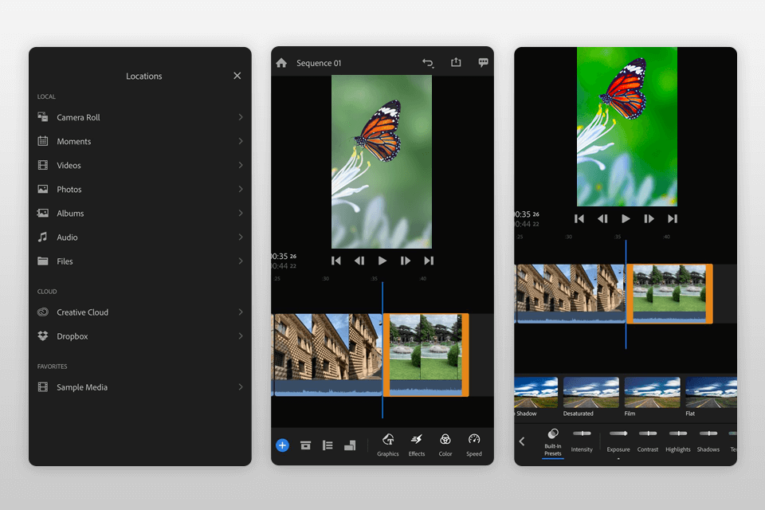Play the sequence in right screen

tap(626, 218)
